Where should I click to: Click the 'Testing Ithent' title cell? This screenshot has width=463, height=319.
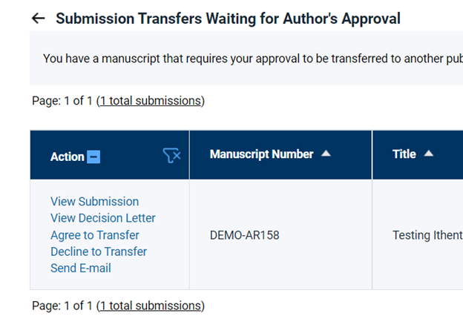click(427, 235)
